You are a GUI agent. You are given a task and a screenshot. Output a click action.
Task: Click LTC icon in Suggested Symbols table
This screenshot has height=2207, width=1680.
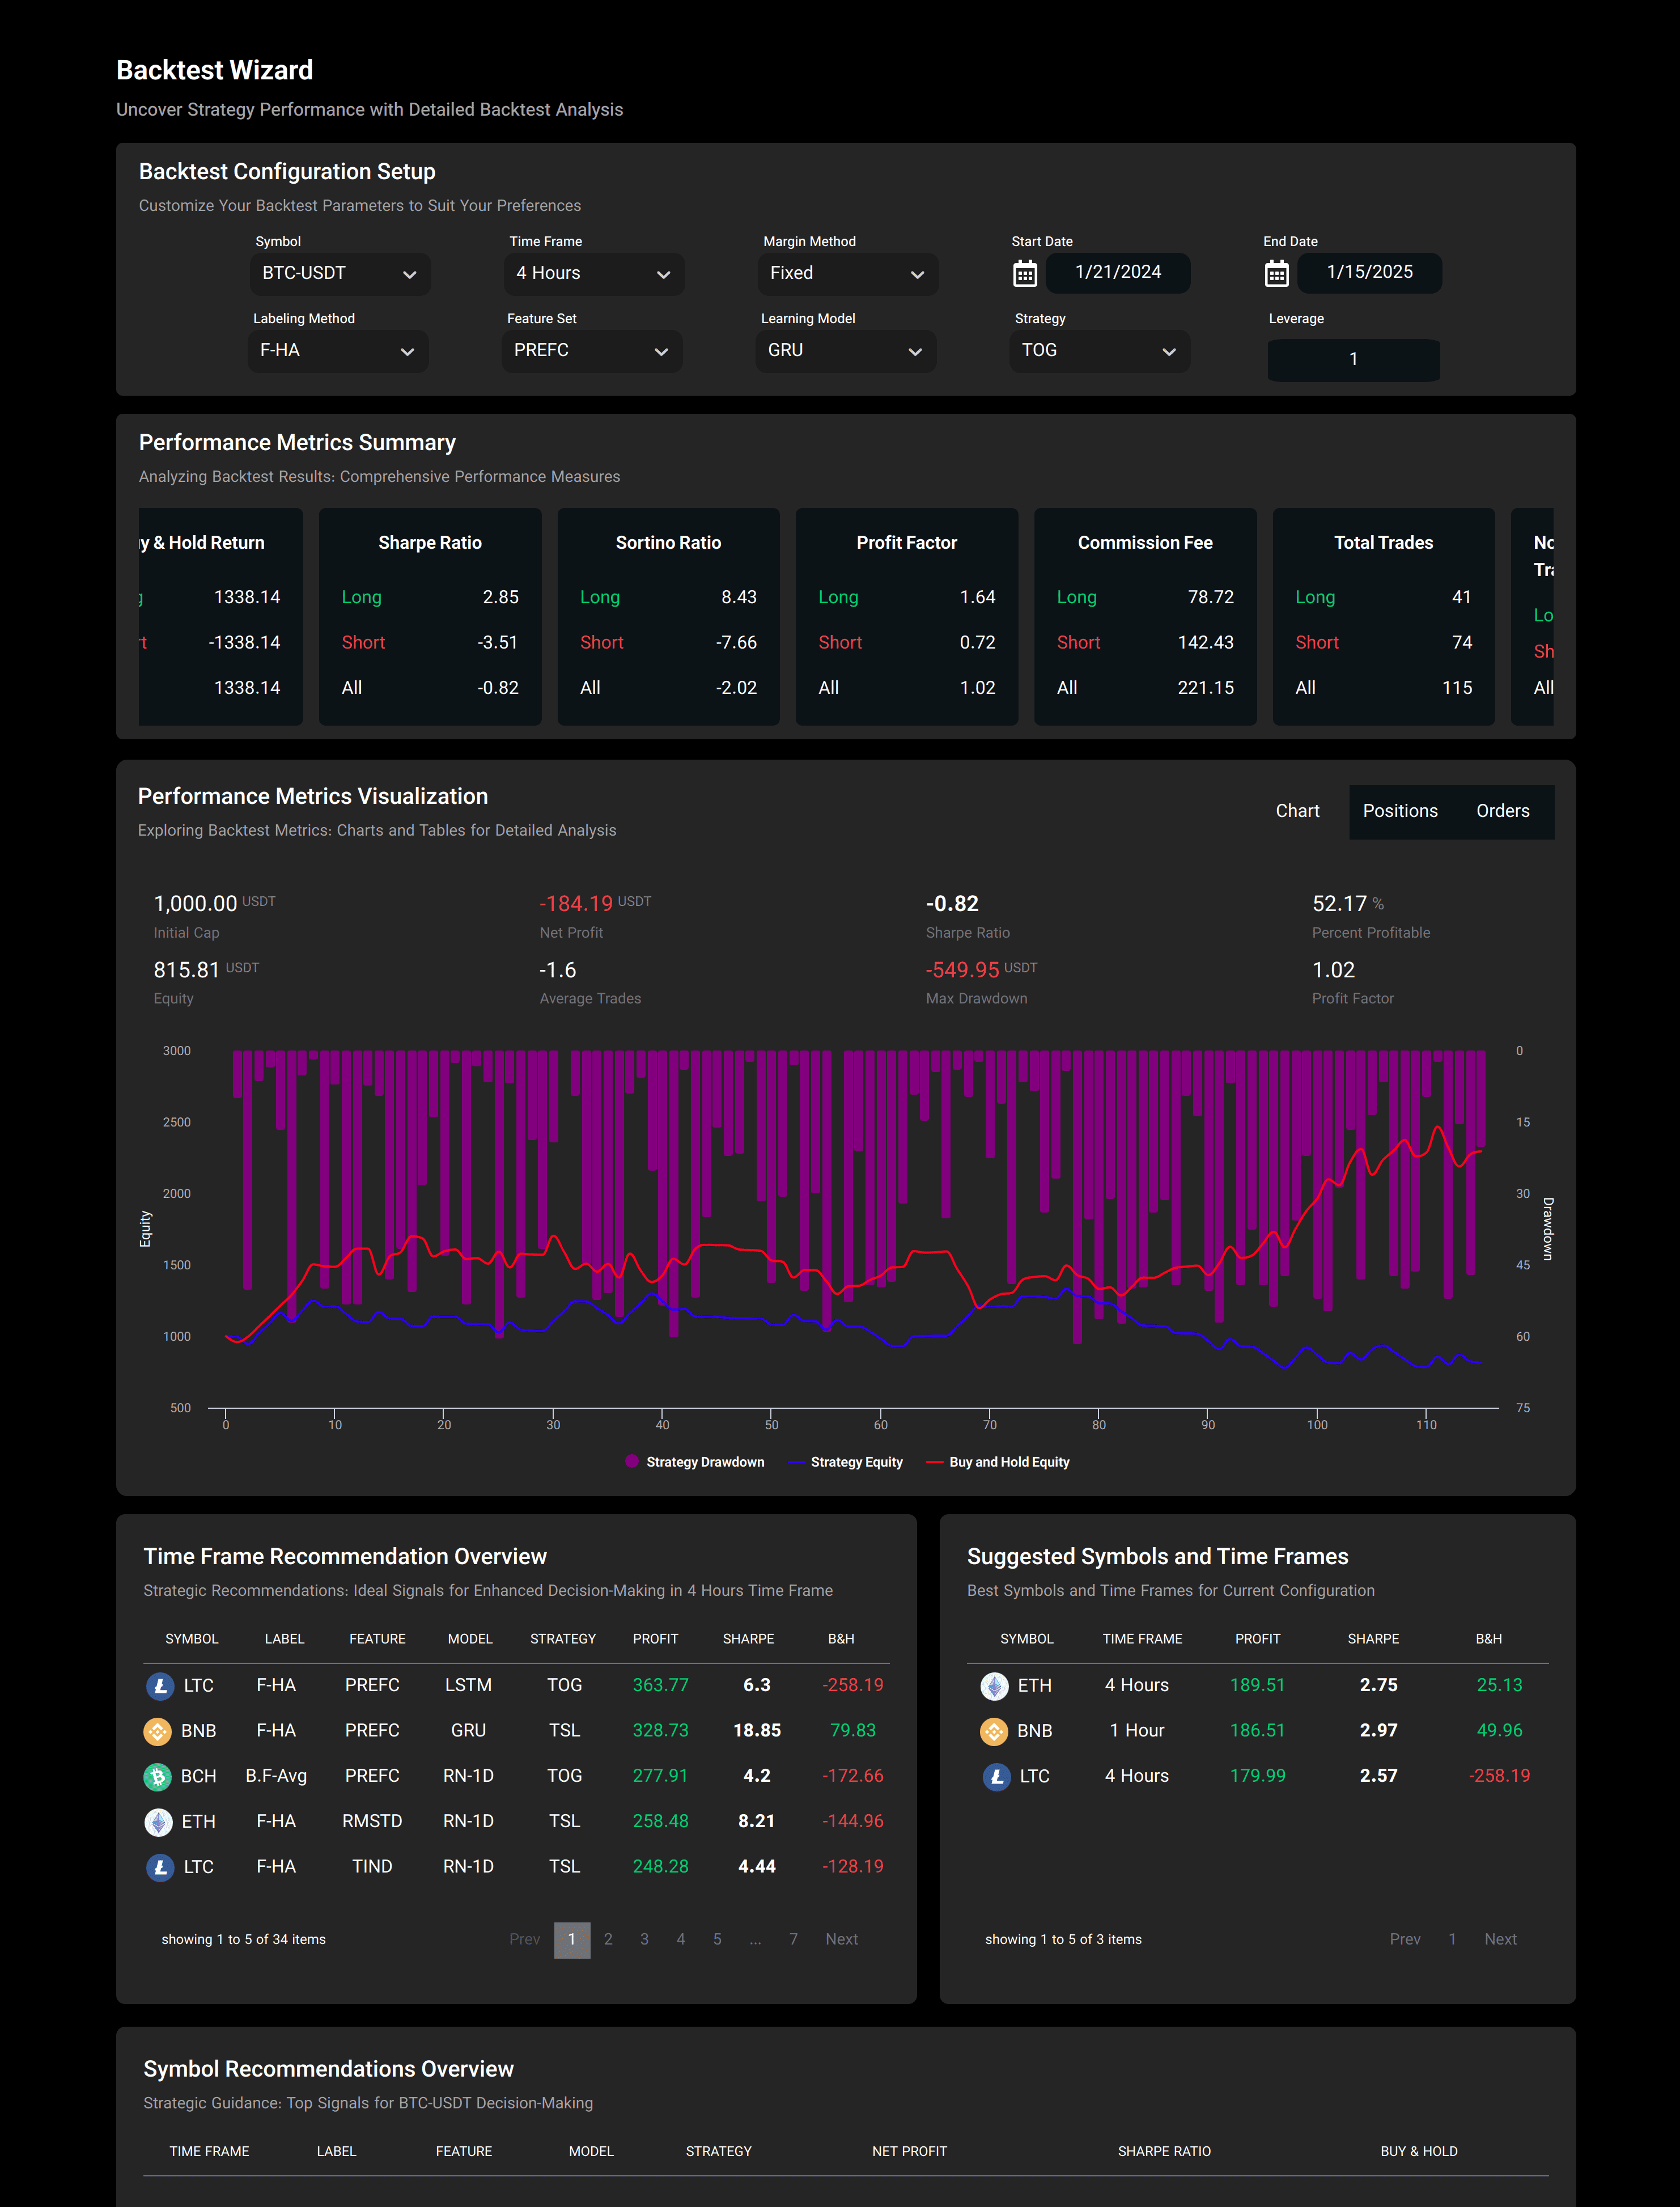tap(996, 1776)
